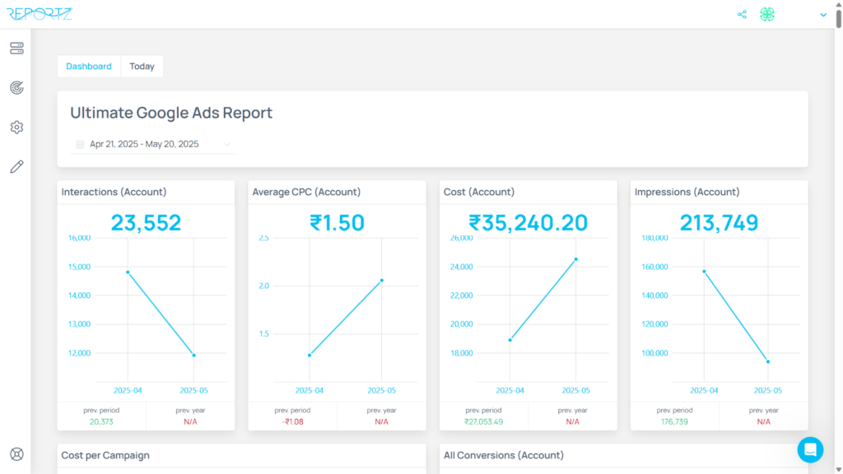Click prev. period value ₹27,053.49

(x=484, y=422)
